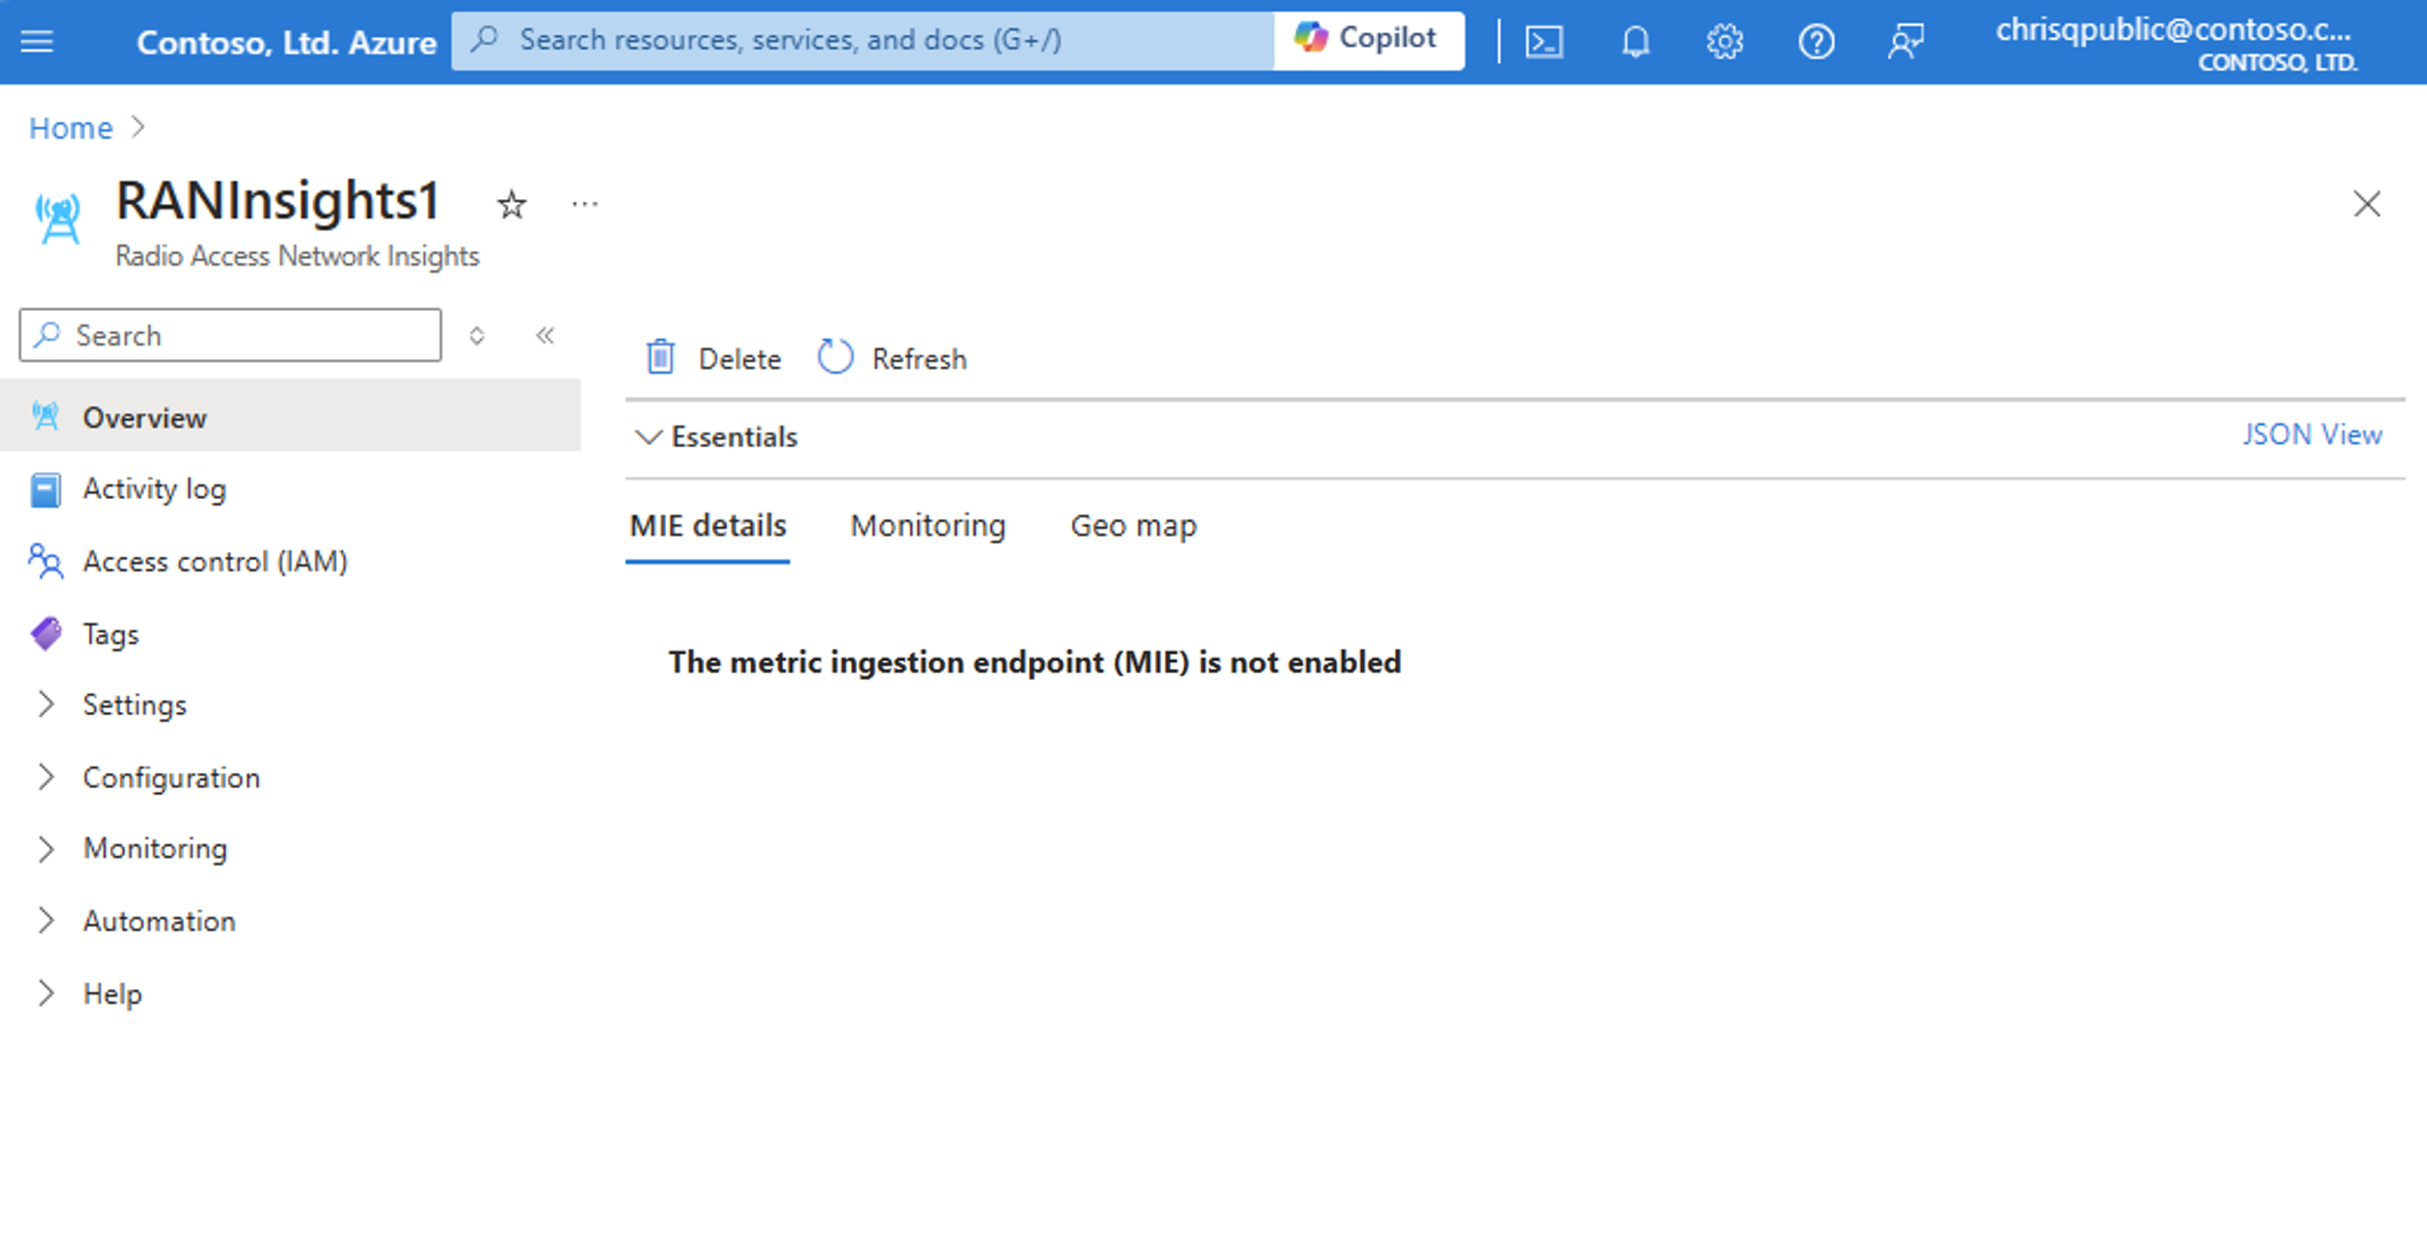Click the Delete trash can icon
The width and height of the screenshot is (2427, 1239).
point(661,357)
